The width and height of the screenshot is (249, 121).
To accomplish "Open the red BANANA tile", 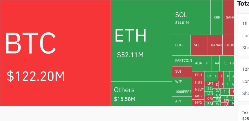I will [215, 45].
